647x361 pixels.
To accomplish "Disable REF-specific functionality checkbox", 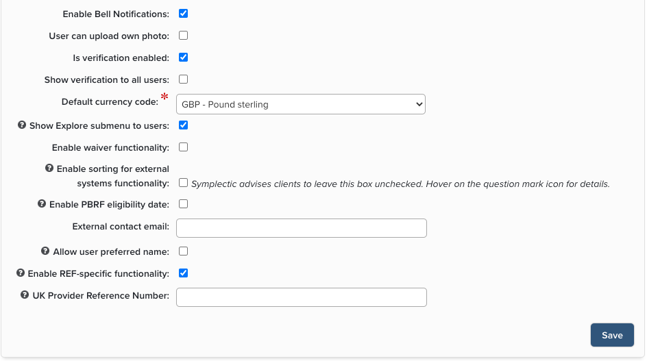I will click(x=183, y=273).
